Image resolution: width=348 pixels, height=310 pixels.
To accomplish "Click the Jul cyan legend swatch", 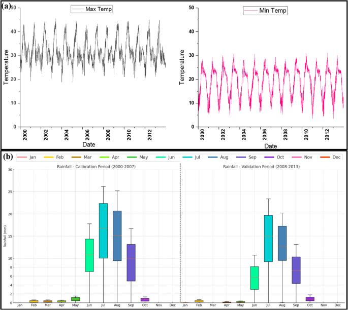I will click(187, 158).
